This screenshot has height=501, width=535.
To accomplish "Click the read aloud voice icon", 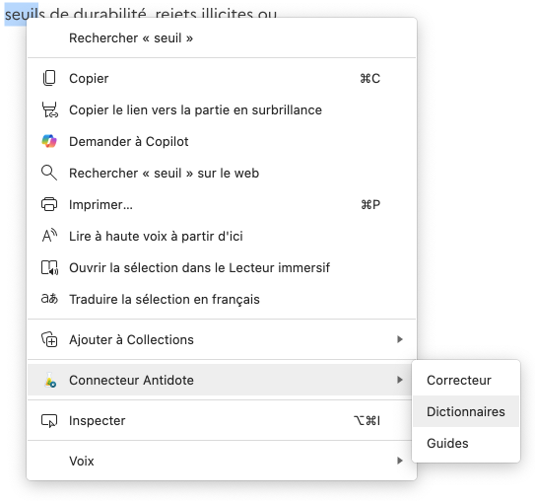I will coord(49,236).
